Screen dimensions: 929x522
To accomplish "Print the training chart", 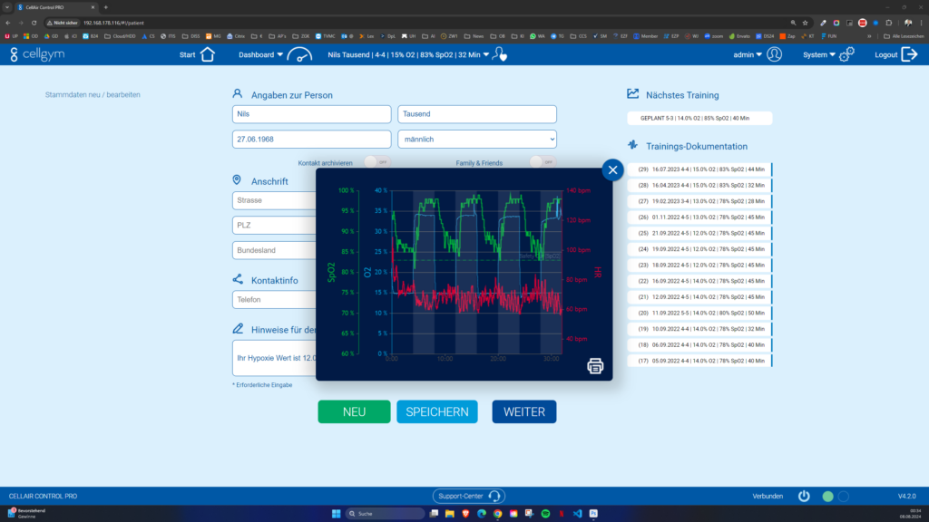I will (x=595, y=366).
